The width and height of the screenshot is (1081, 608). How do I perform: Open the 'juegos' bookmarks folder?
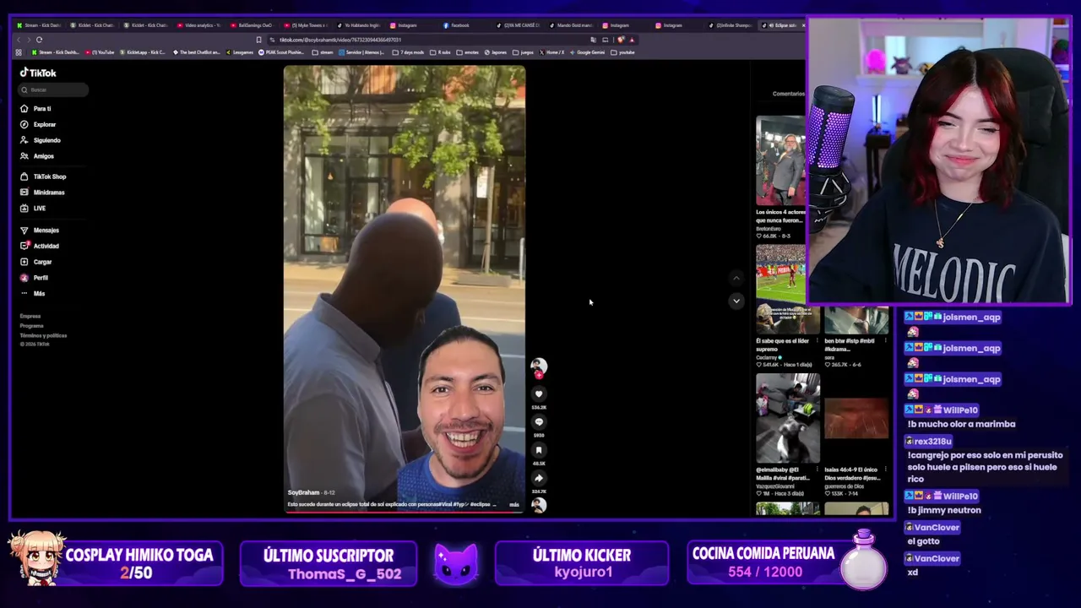click(x=524, y=52)
